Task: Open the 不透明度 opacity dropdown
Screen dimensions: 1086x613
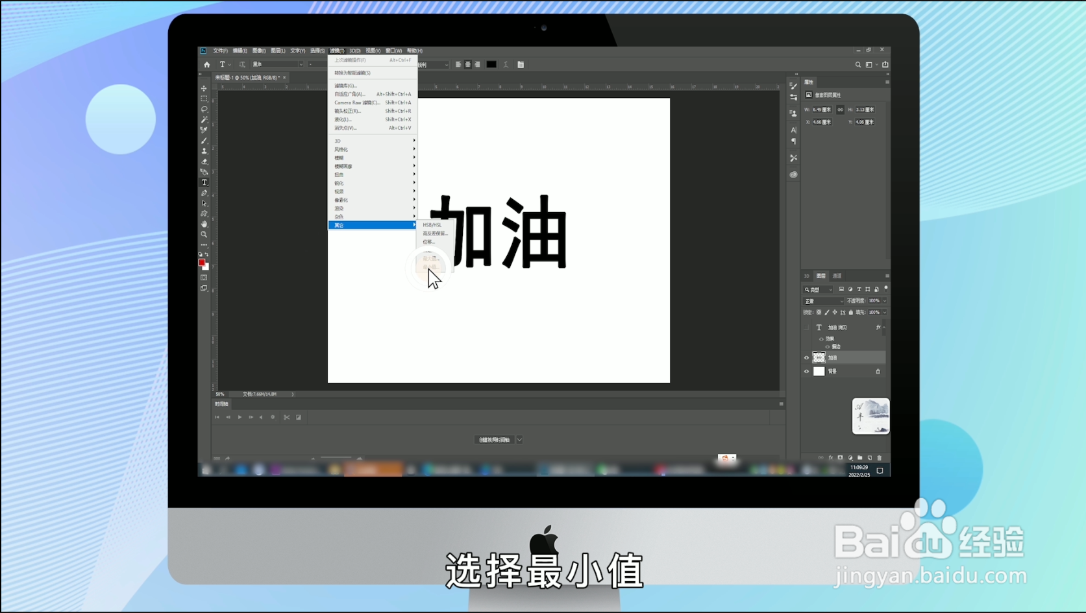Action: (885, 301)
